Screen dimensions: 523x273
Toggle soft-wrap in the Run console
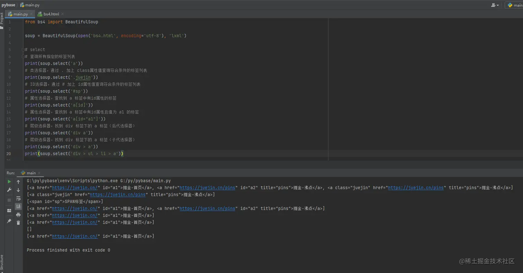point(18,198)
